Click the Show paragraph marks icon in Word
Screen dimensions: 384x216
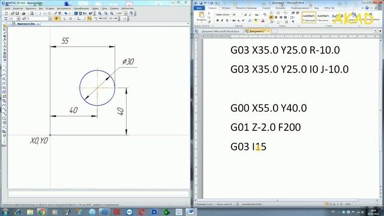[x=293, y=22]
